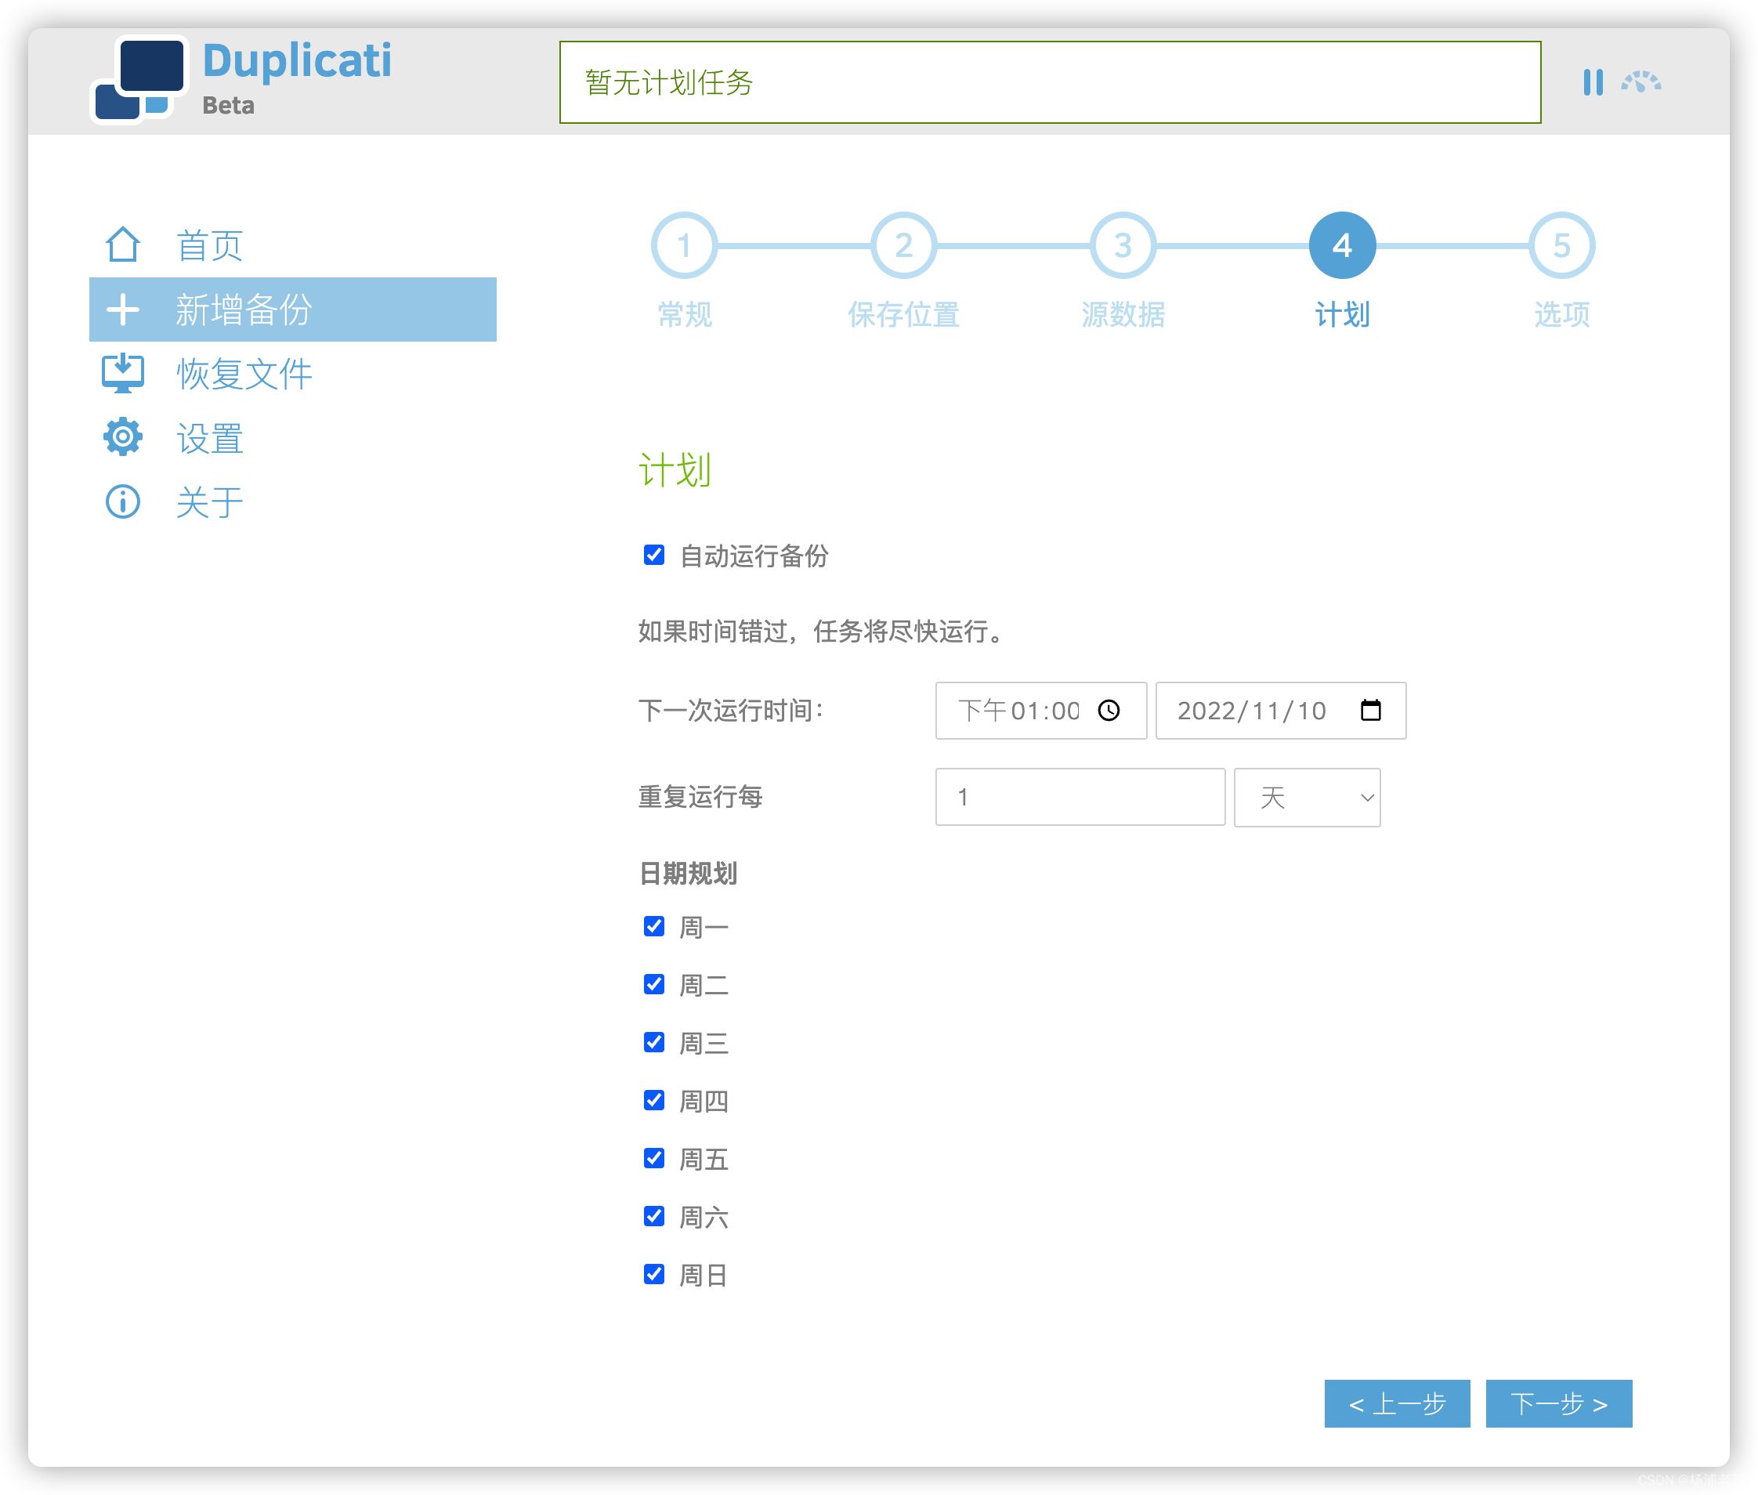The image size is (1758, 1495).
Task: Click the restore icon beside 恢复文件
Action: (x=123, y=373)
